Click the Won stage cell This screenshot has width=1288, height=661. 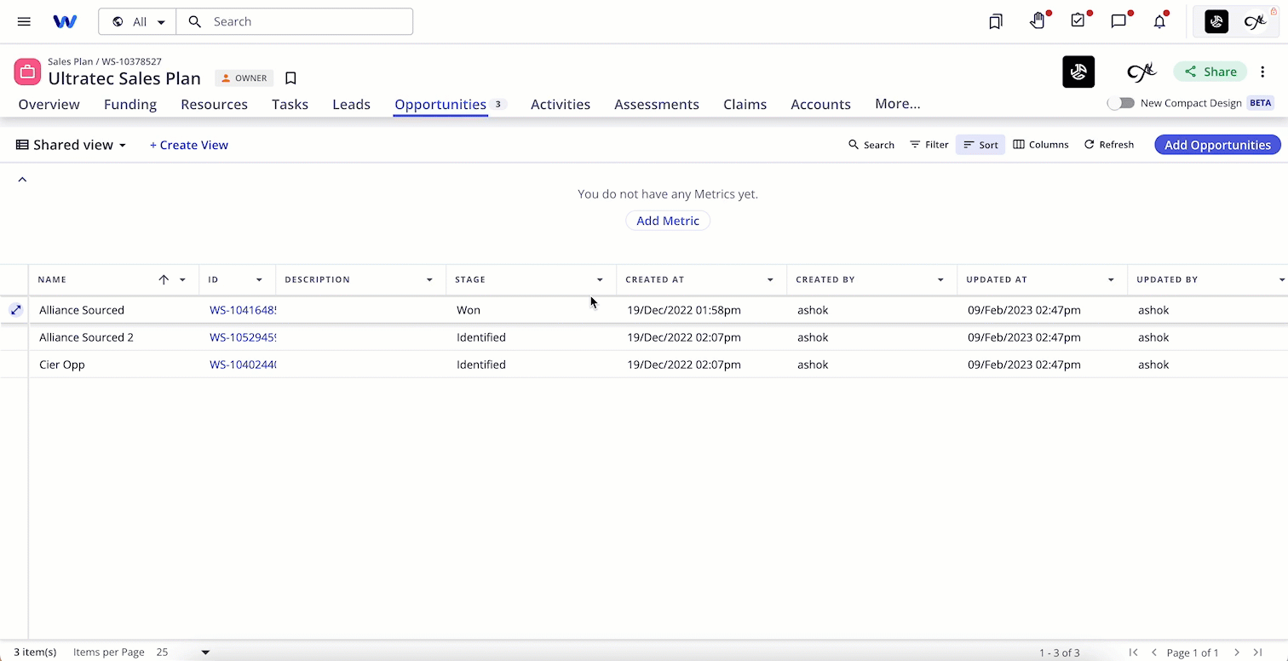[532, 310]
